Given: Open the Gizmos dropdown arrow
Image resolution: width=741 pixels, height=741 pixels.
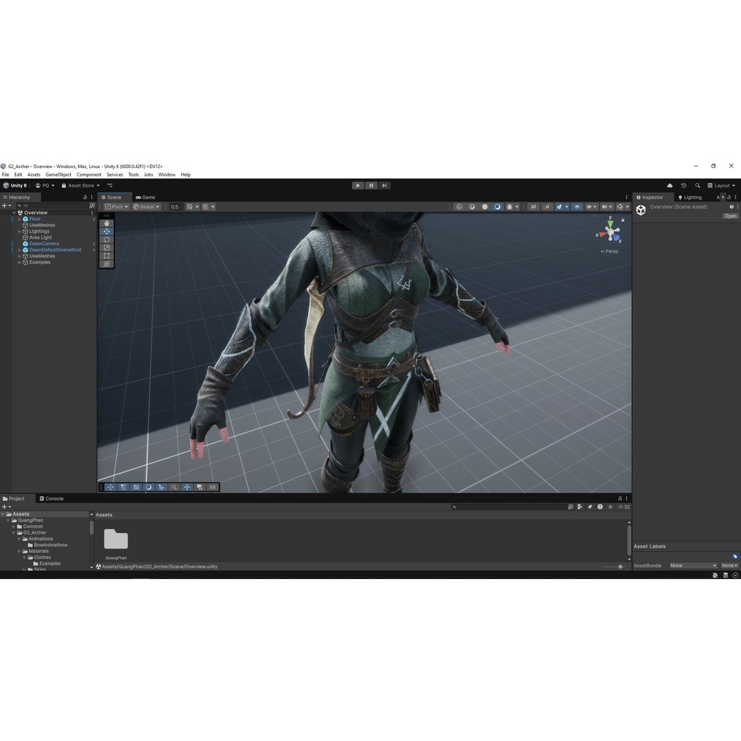Looking at the screenshot, I should point(628,207).
